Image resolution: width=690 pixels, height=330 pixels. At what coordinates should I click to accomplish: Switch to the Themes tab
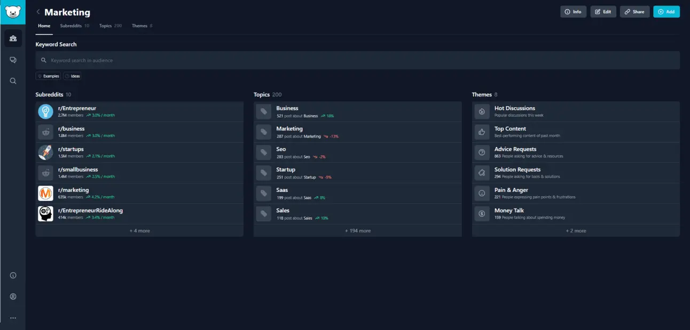coord(142,26)
